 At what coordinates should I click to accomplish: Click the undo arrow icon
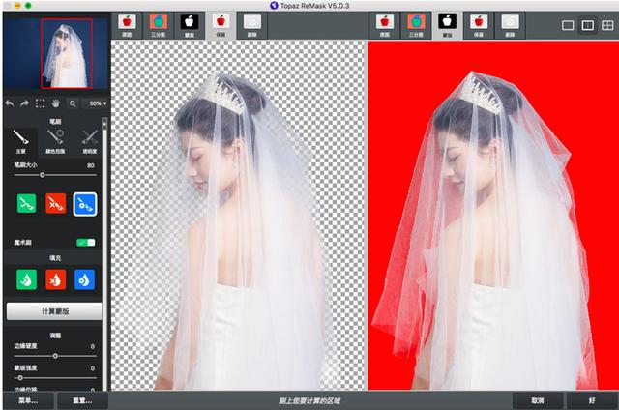10,103
